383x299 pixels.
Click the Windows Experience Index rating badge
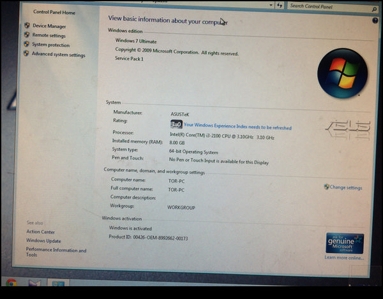[176, 124]
